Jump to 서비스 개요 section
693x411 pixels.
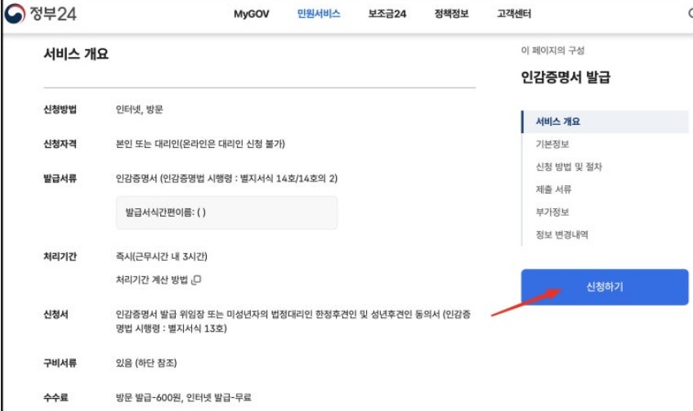pos(605,122)
